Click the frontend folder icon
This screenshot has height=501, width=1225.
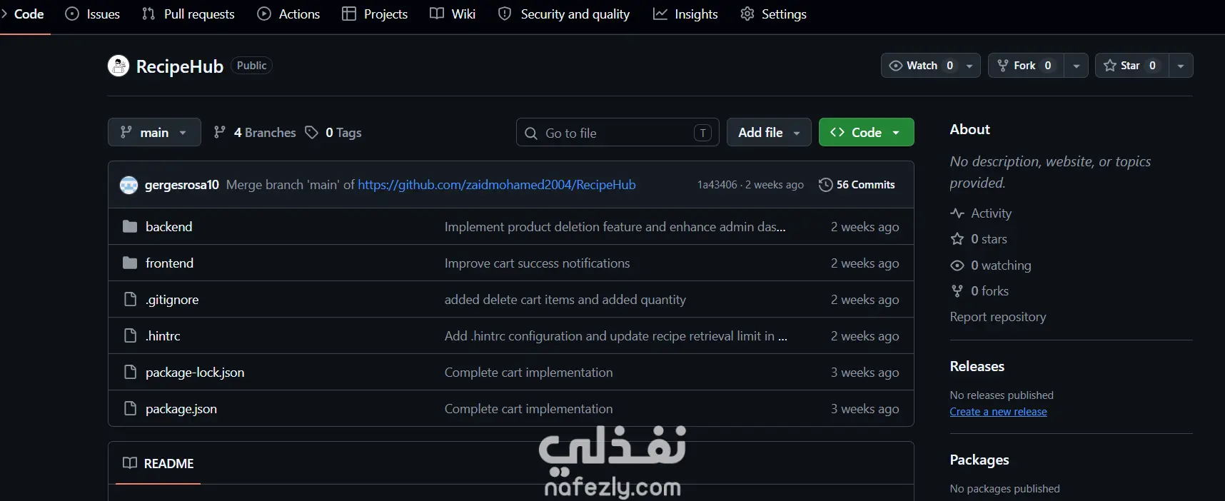tap(129, 263)
